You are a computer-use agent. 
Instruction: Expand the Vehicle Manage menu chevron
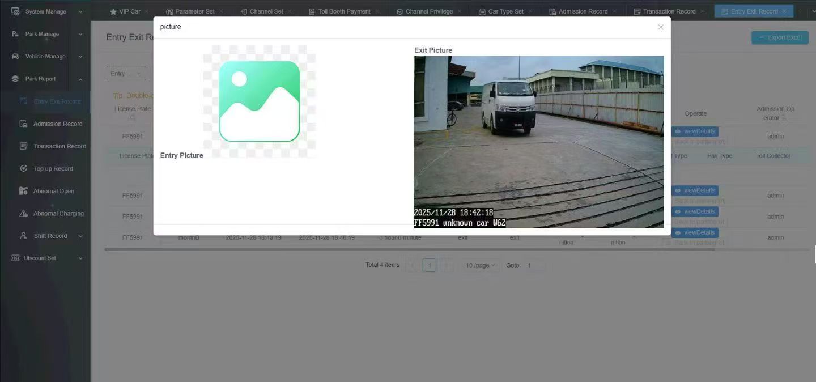80,57
